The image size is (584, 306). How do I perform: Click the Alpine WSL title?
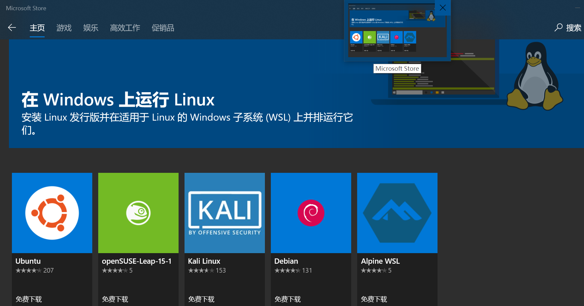[x=380, y=261]
